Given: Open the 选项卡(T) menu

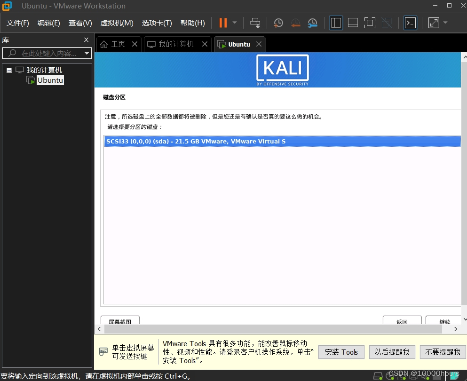Looking at the screenshot, I should tap(157, 23).
